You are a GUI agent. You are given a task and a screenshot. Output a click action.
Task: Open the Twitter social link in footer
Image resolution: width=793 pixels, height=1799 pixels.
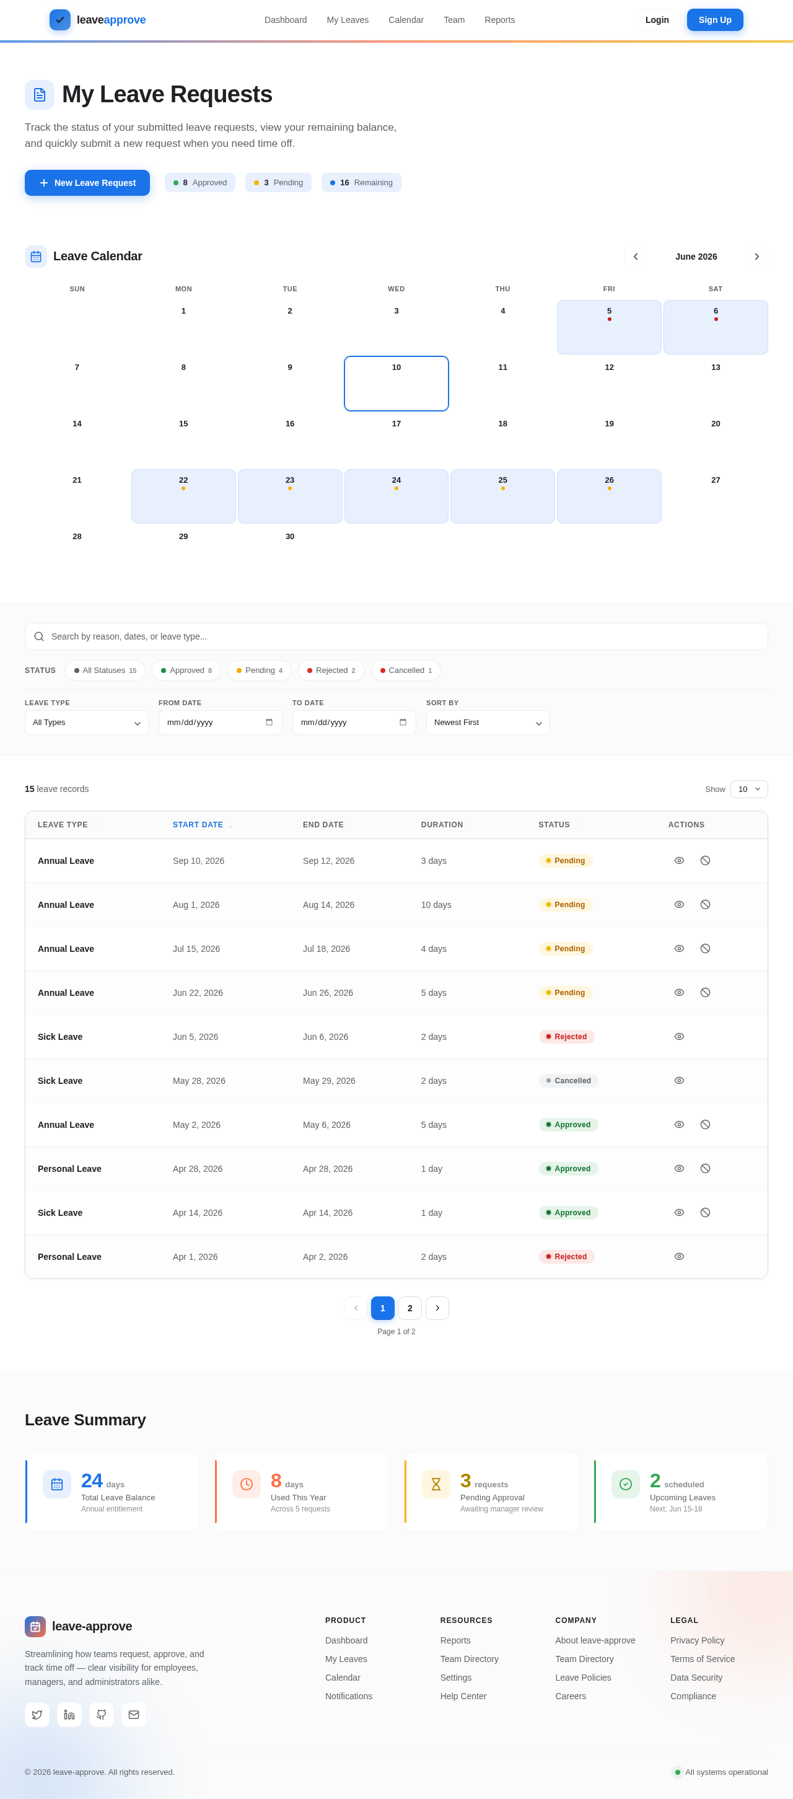click(37, 1715)
